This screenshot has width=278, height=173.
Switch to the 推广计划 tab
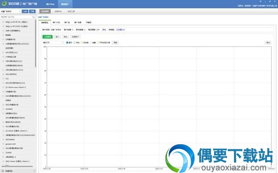57,23
